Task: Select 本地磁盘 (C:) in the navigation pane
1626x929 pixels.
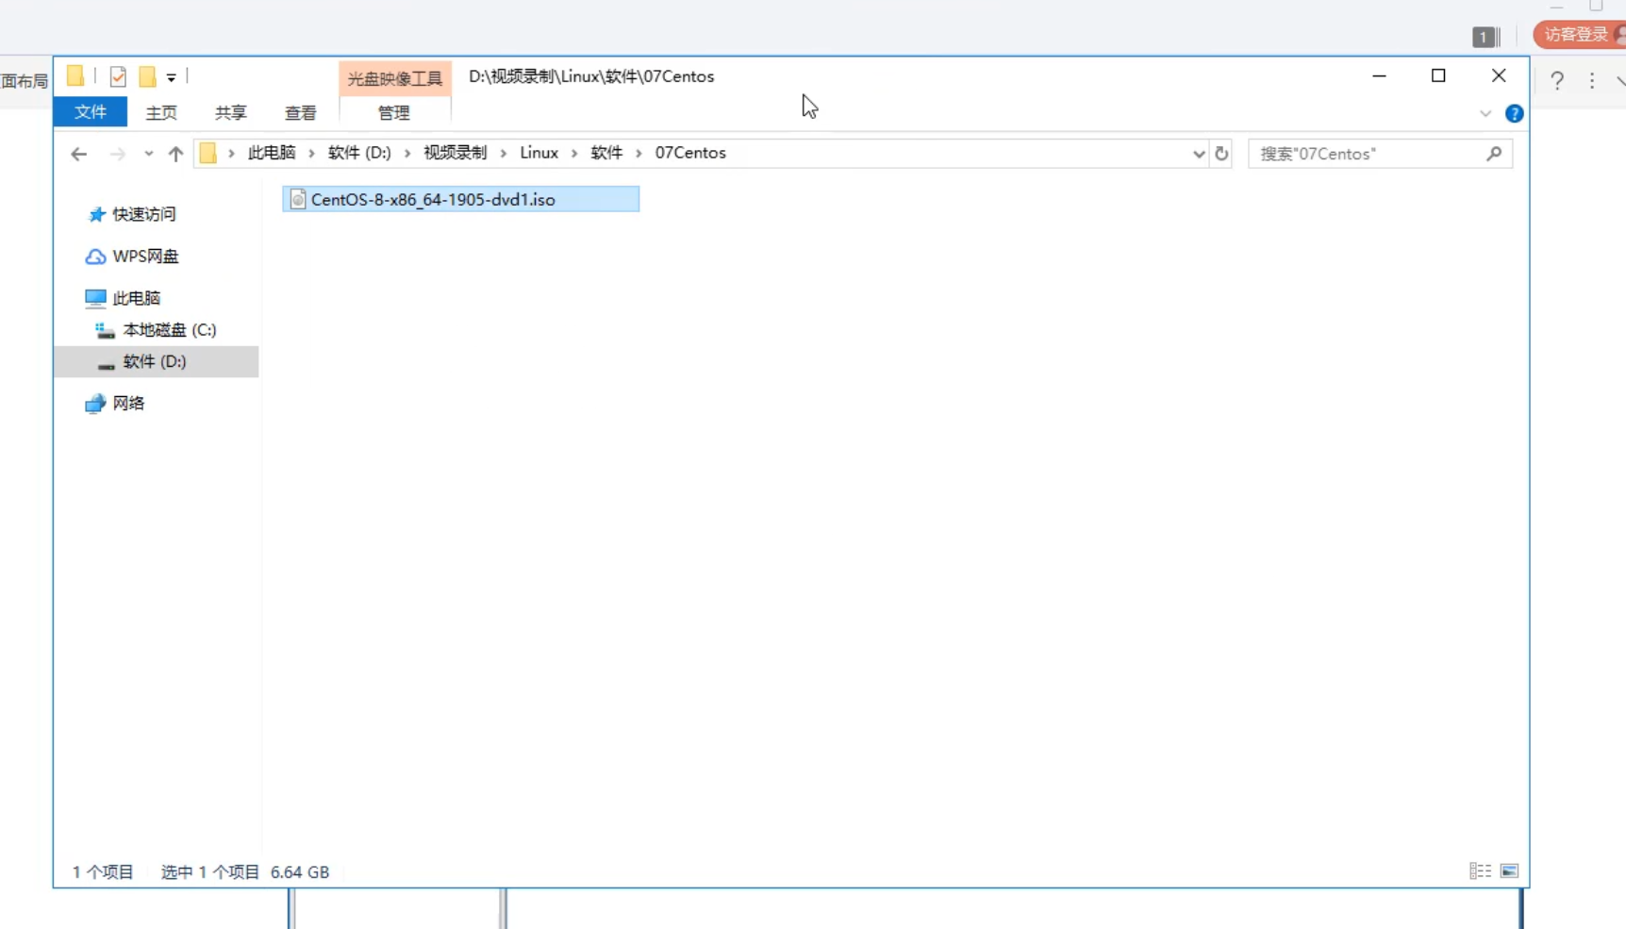Action: click(x=169, y=330)
